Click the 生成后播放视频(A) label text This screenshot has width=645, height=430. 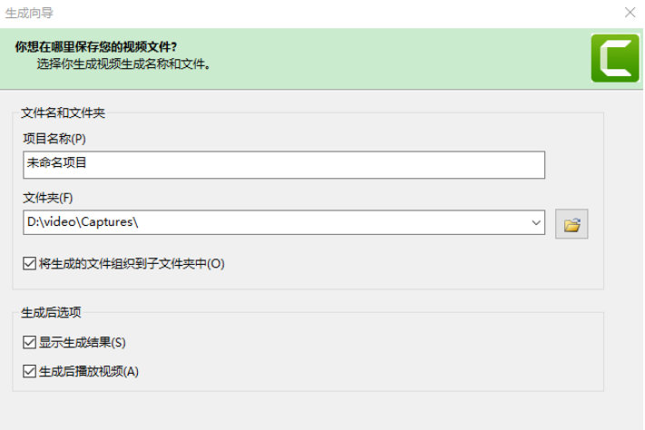click(89, 371)
